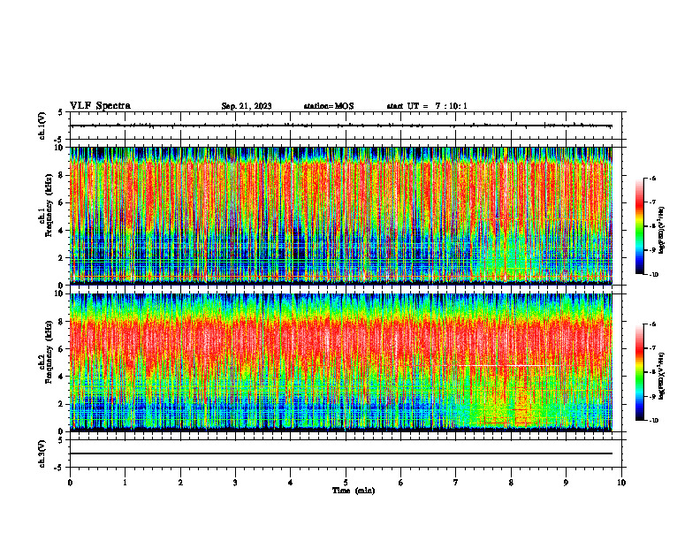
Task: Click the ch.2 spectrogram color scale bar
Action: (639, 372)
